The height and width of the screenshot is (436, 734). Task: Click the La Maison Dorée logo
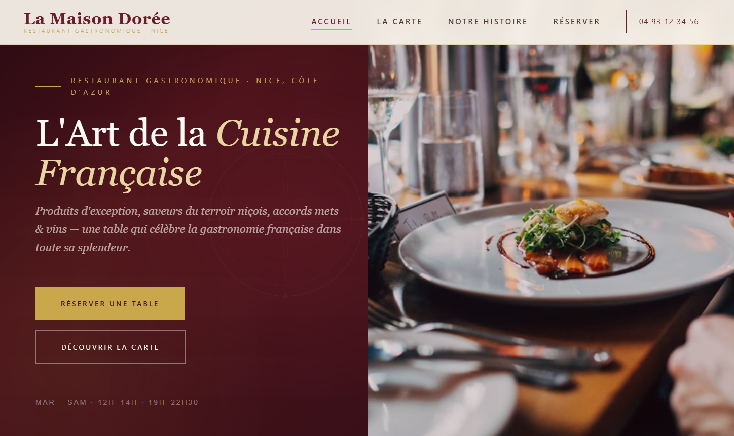point(97,19)
